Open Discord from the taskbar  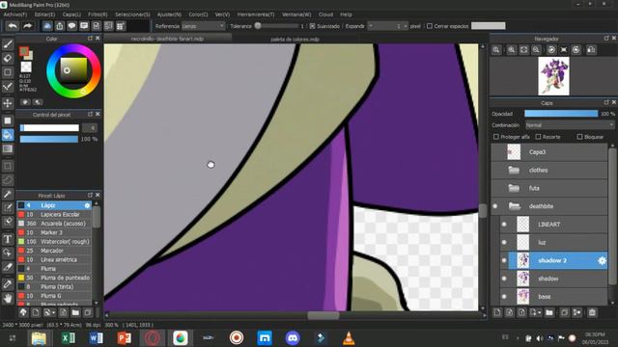tap(293, 338)
